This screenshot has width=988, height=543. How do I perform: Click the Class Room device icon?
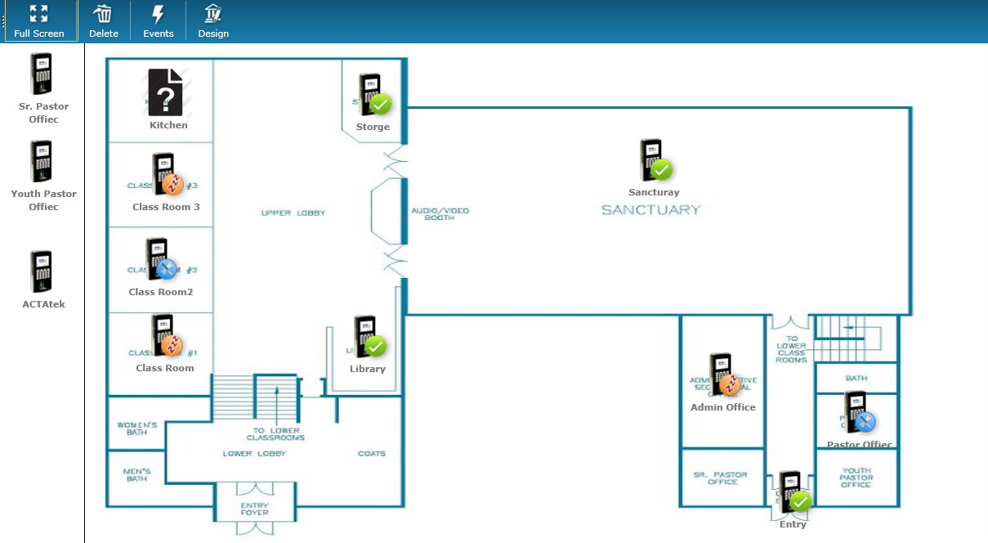tap(166, 336)
